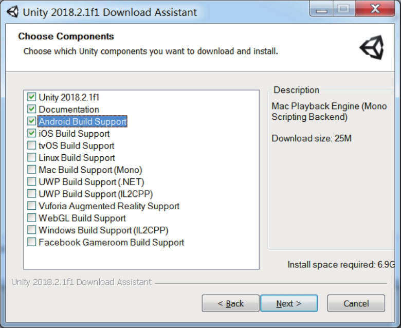Select the 'UWP Build Support (.NET)' label text

tap(92, 182)
